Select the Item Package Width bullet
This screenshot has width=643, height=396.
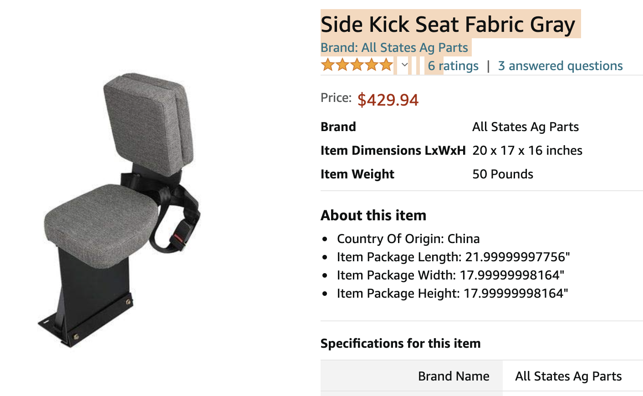[x=450, y=275]
